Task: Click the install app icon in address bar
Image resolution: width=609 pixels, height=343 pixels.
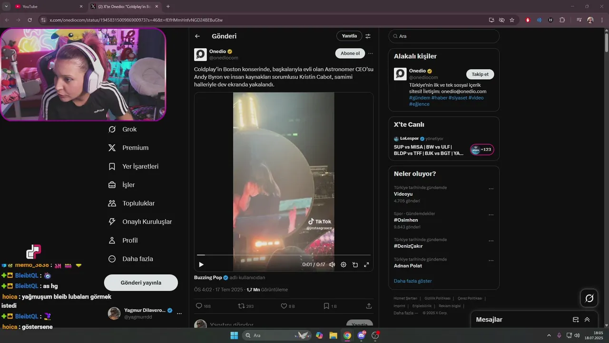Action: (x=491, y=20)
